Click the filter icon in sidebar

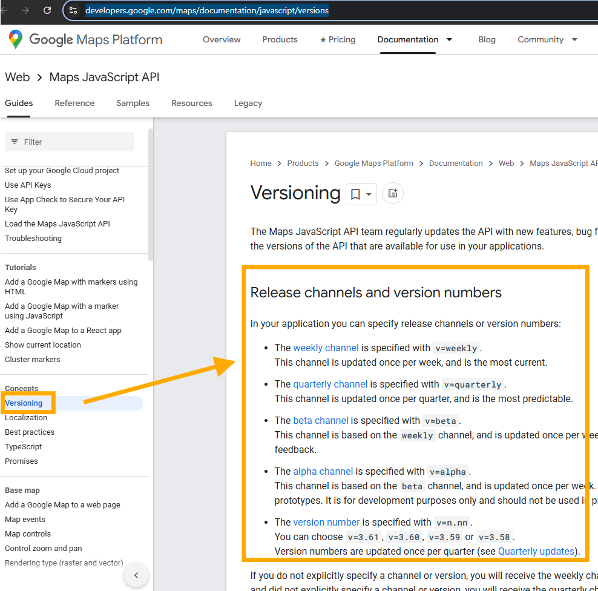tap(15, 142)
